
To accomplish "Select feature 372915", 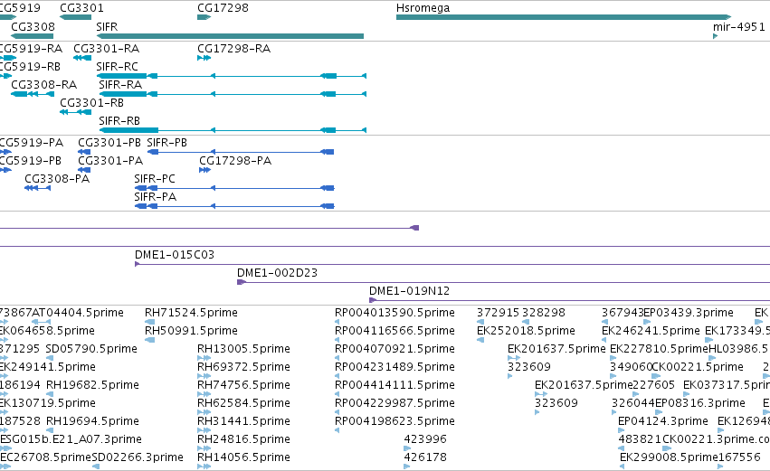I will click(x=498, y=313).
